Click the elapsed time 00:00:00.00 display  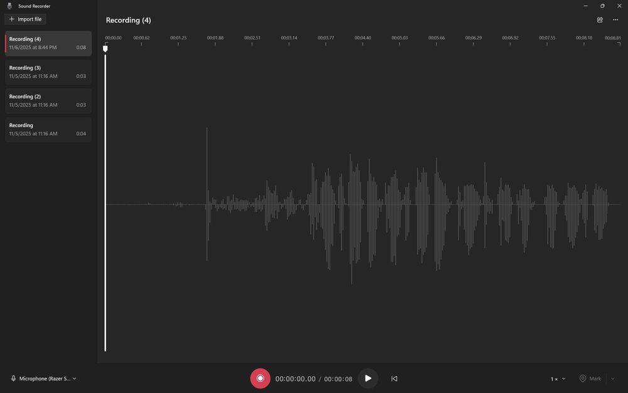[295, 379]
